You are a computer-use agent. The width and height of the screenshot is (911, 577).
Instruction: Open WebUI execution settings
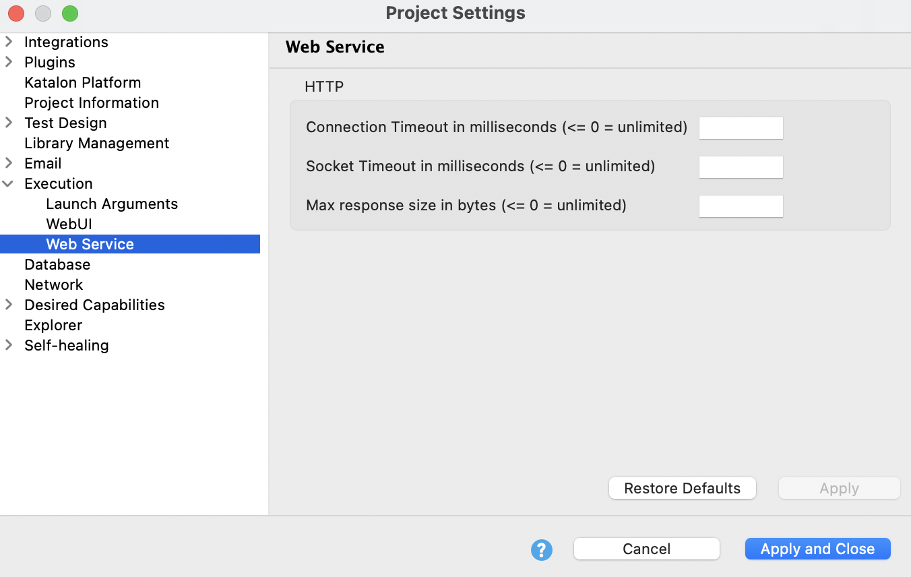coord(69,224)
